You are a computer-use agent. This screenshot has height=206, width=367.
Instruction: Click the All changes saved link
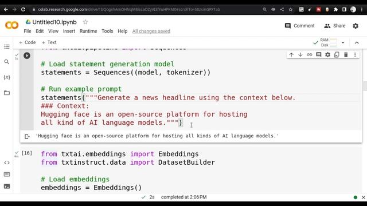[x=151, y=31]
